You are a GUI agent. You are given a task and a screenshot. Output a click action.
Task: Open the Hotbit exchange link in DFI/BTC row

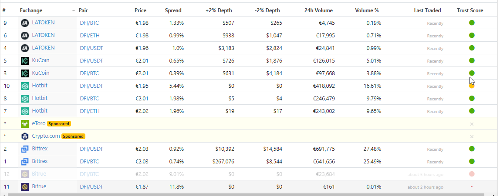[40, 98]
